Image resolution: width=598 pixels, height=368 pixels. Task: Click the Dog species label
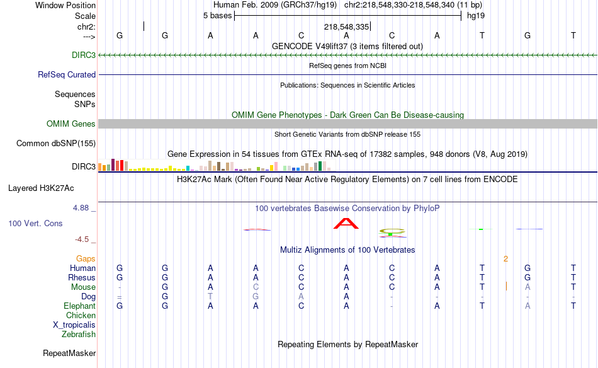tap(88, 296)
